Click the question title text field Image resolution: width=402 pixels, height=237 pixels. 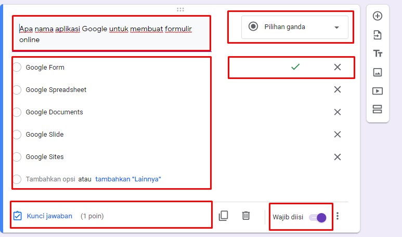[111, 34]
